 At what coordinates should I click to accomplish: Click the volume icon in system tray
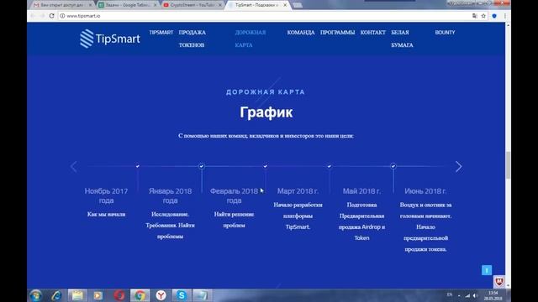[x=475, y=295]
